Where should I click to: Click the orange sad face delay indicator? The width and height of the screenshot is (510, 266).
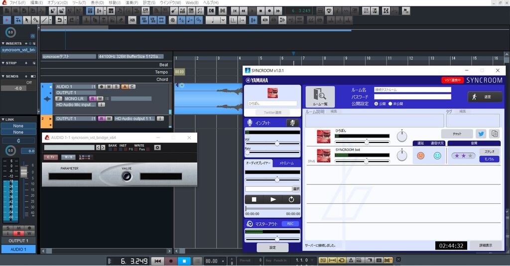(420, 156)
